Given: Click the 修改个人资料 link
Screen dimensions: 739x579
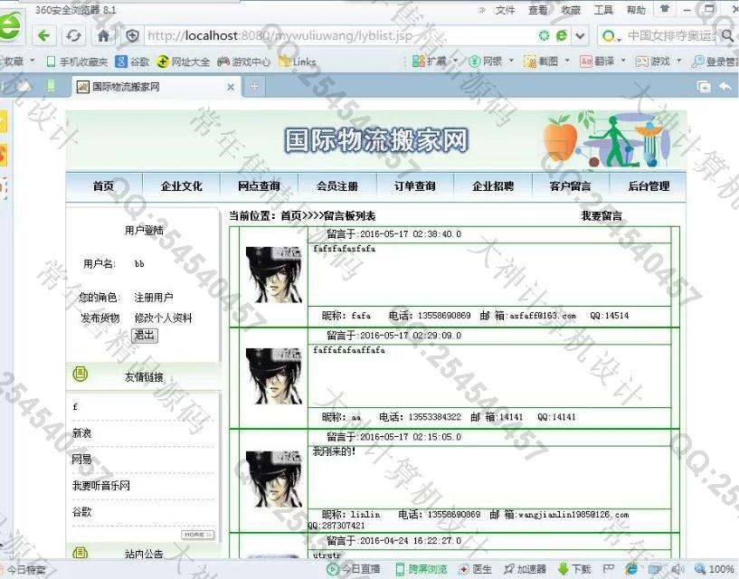Looking at the screenshot, I should [x=163, y=318].
